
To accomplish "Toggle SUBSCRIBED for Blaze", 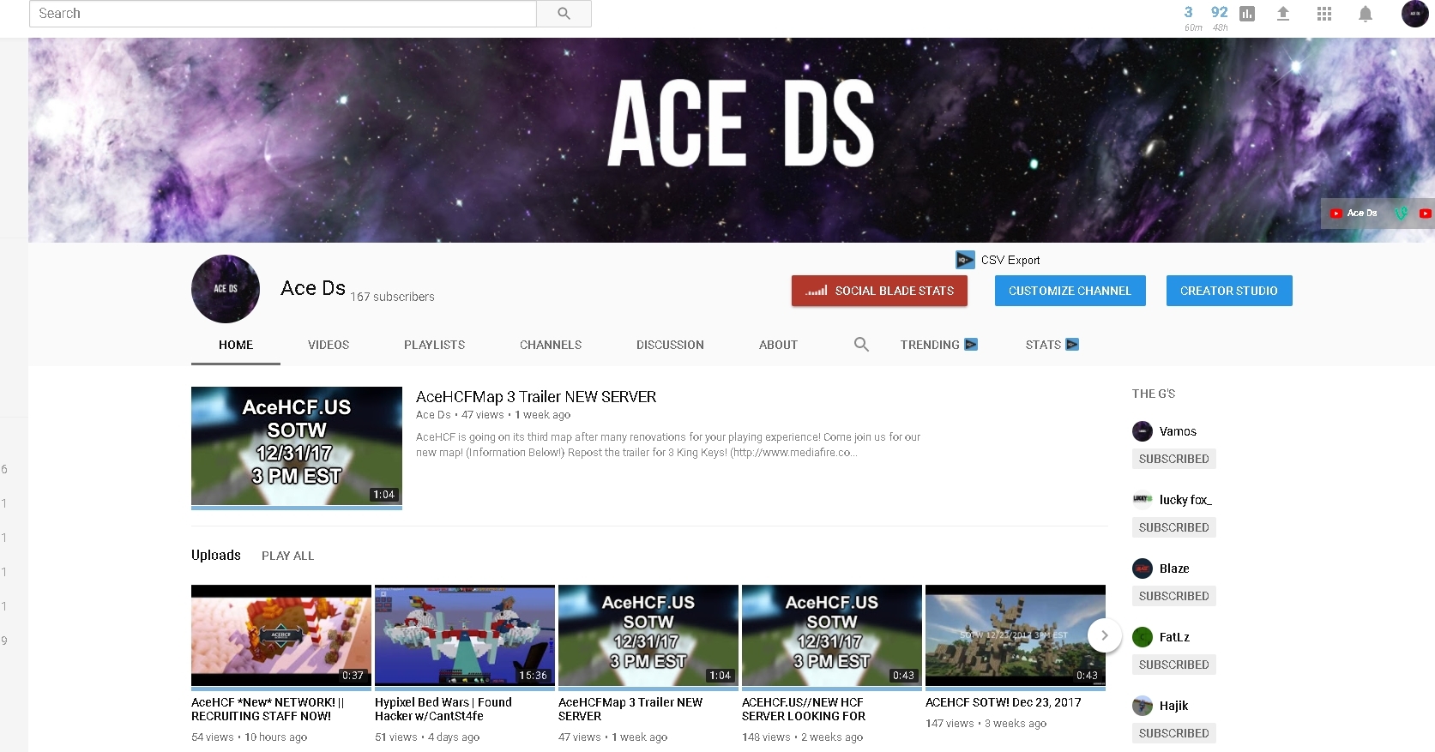I will point(1173,596).
